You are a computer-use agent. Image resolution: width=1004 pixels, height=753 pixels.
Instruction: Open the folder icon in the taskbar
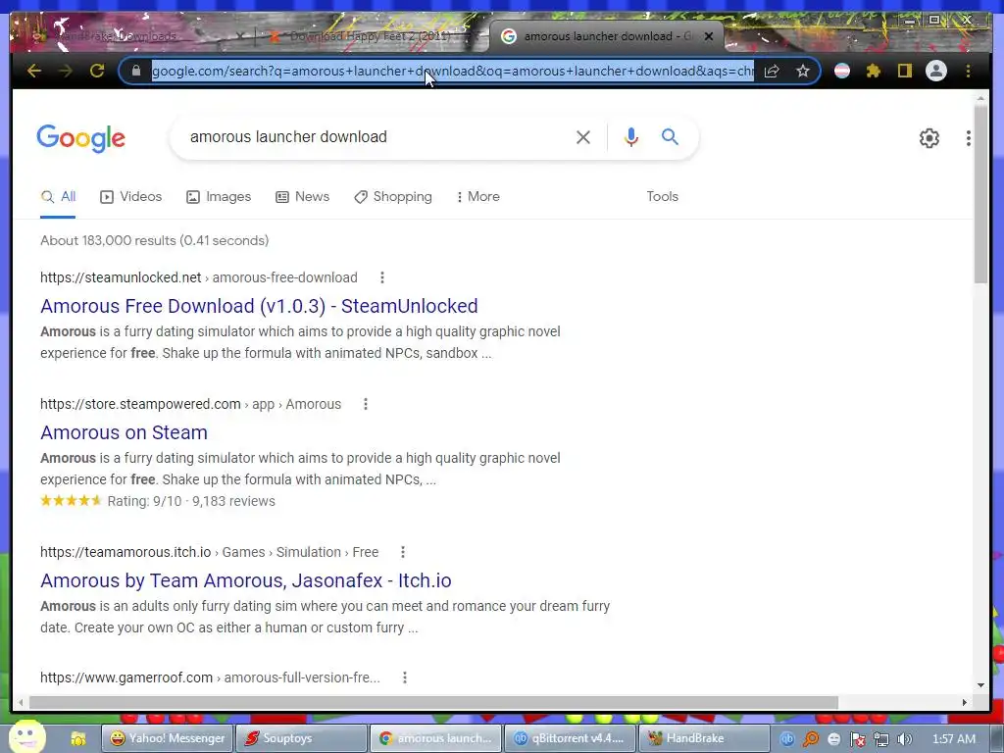point(78,739)
